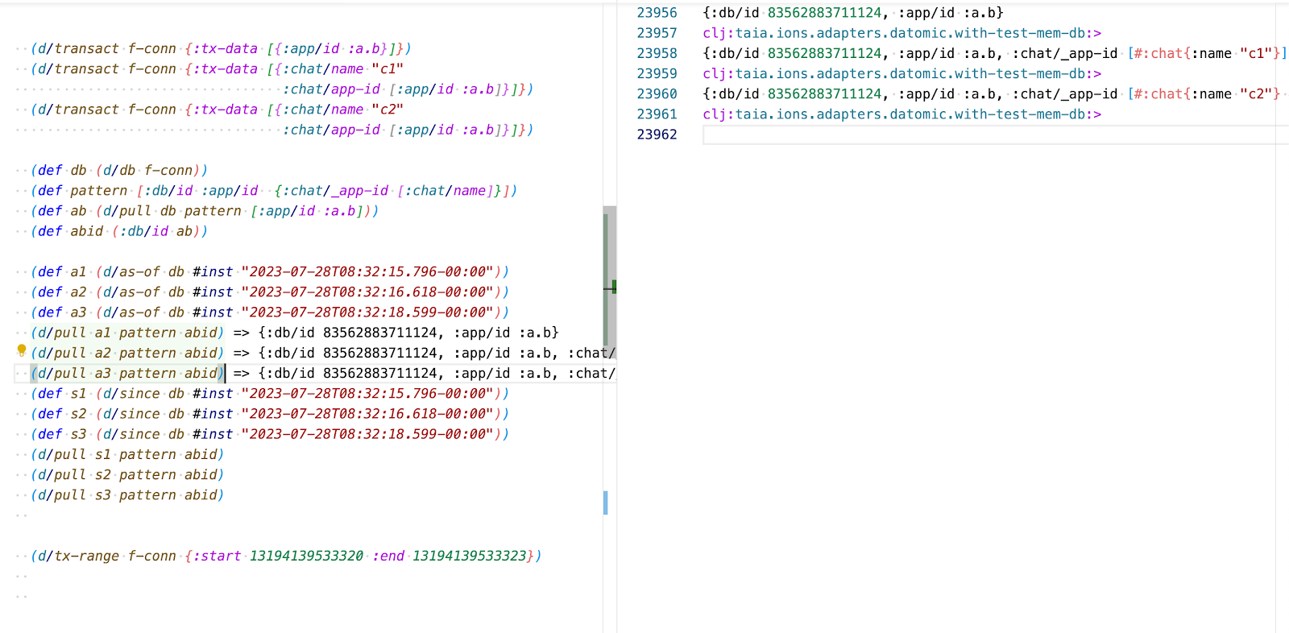1289x633 pixels.
Task: Click the (def pattern ...) definition line
Action: point(274,191)
